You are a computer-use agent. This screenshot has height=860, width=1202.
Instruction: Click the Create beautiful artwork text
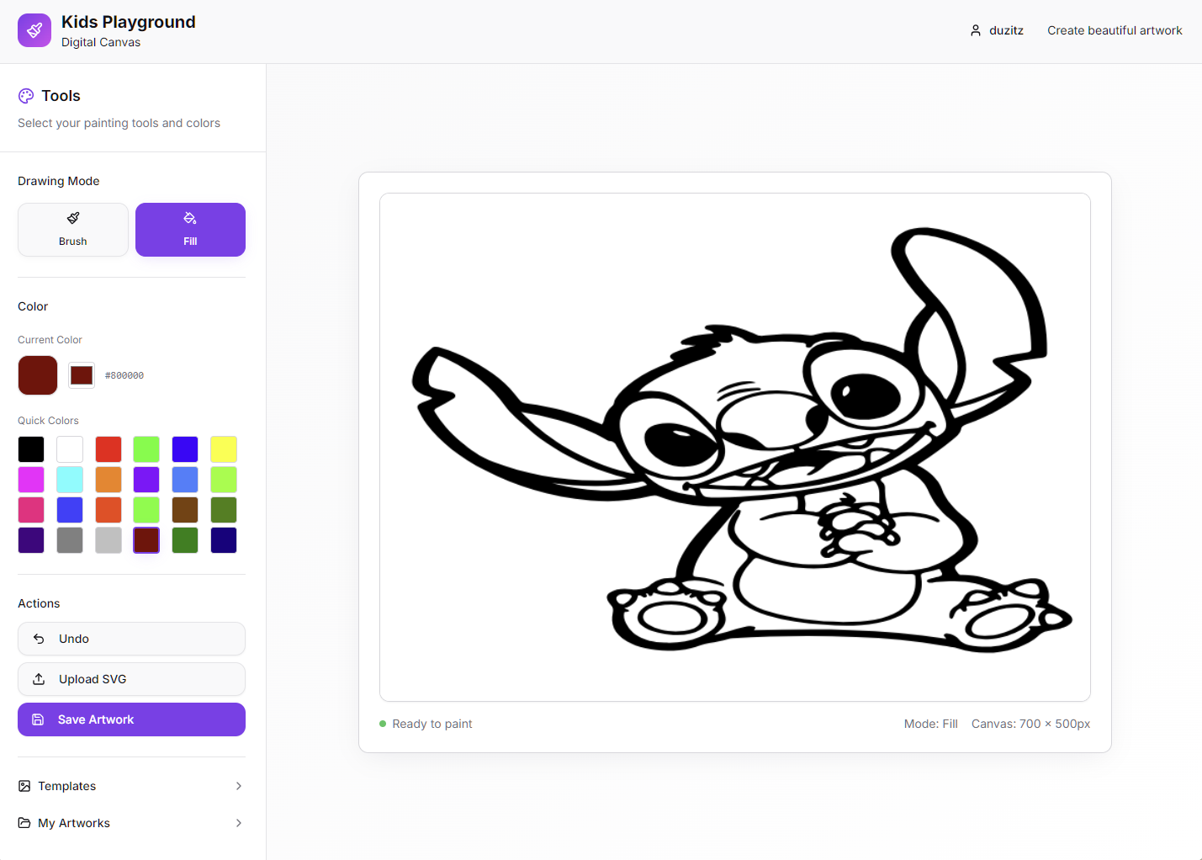(1115, 30)
